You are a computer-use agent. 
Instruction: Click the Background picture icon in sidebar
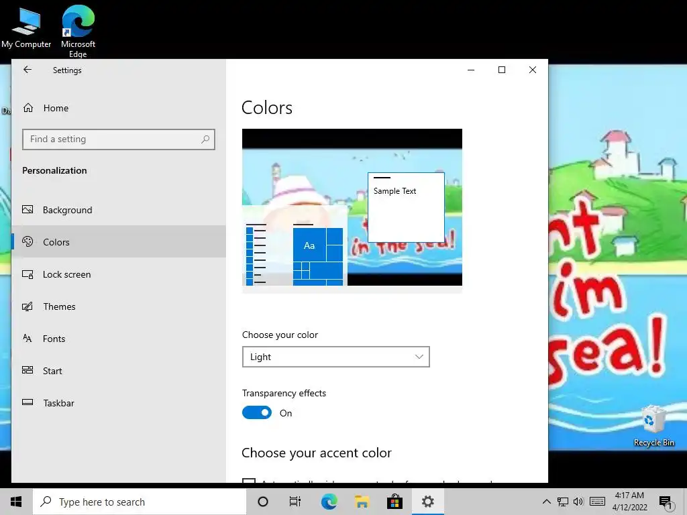point(28,209)
